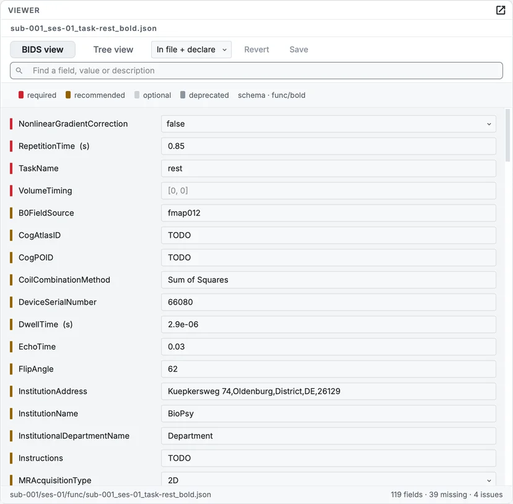This screenshot has height=504, width=513.
Task: Edit the InstitutionName value field
Action: coord(328,414)
